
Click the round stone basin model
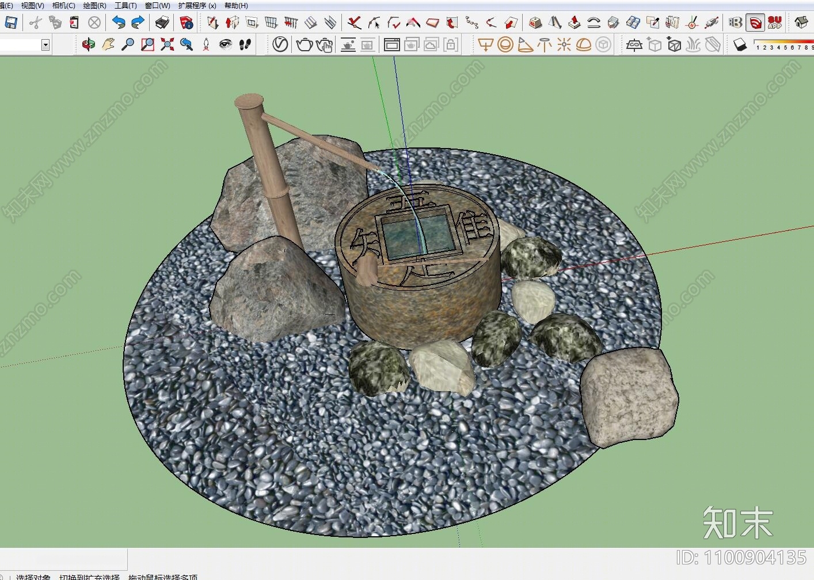419,266
